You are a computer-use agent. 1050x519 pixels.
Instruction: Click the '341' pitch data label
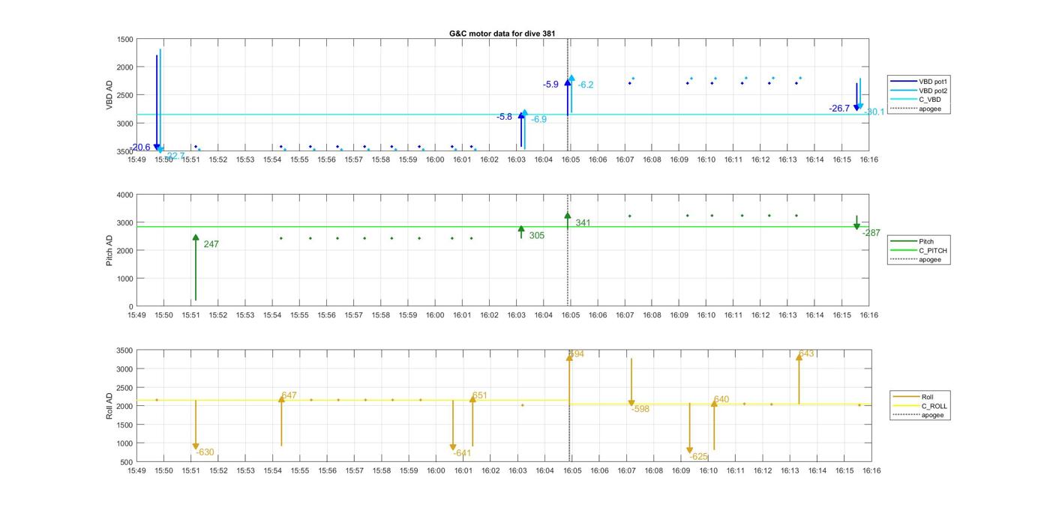tap(583, 223)
